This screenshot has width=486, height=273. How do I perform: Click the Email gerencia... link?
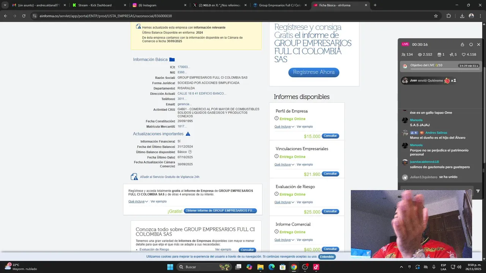(x=185, y=104)
